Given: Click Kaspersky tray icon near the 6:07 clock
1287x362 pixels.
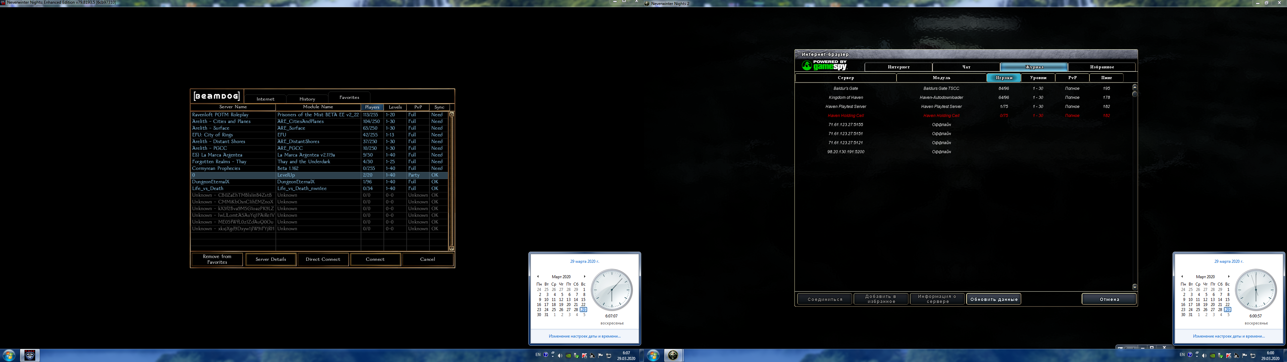Looking at the screenshot, I should coord(584,356).
